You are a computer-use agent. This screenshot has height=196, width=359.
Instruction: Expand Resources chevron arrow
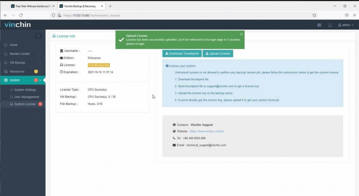[40, 72]
